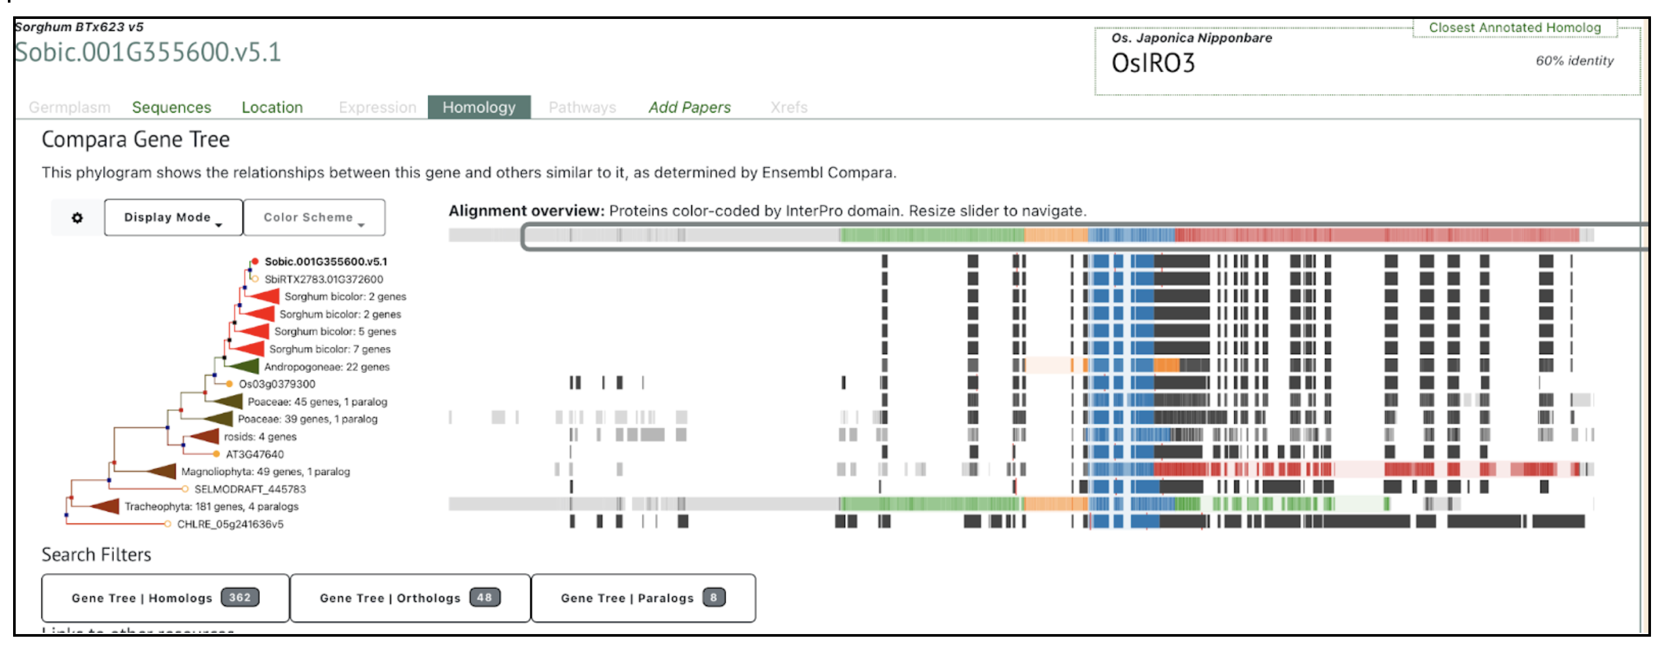
Task: Open the Color Scheme dropdown
Action: pyautogui.click(x=313, y=218)
